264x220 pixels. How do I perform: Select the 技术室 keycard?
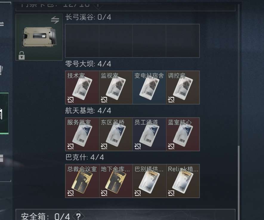[x=82, y=87]
